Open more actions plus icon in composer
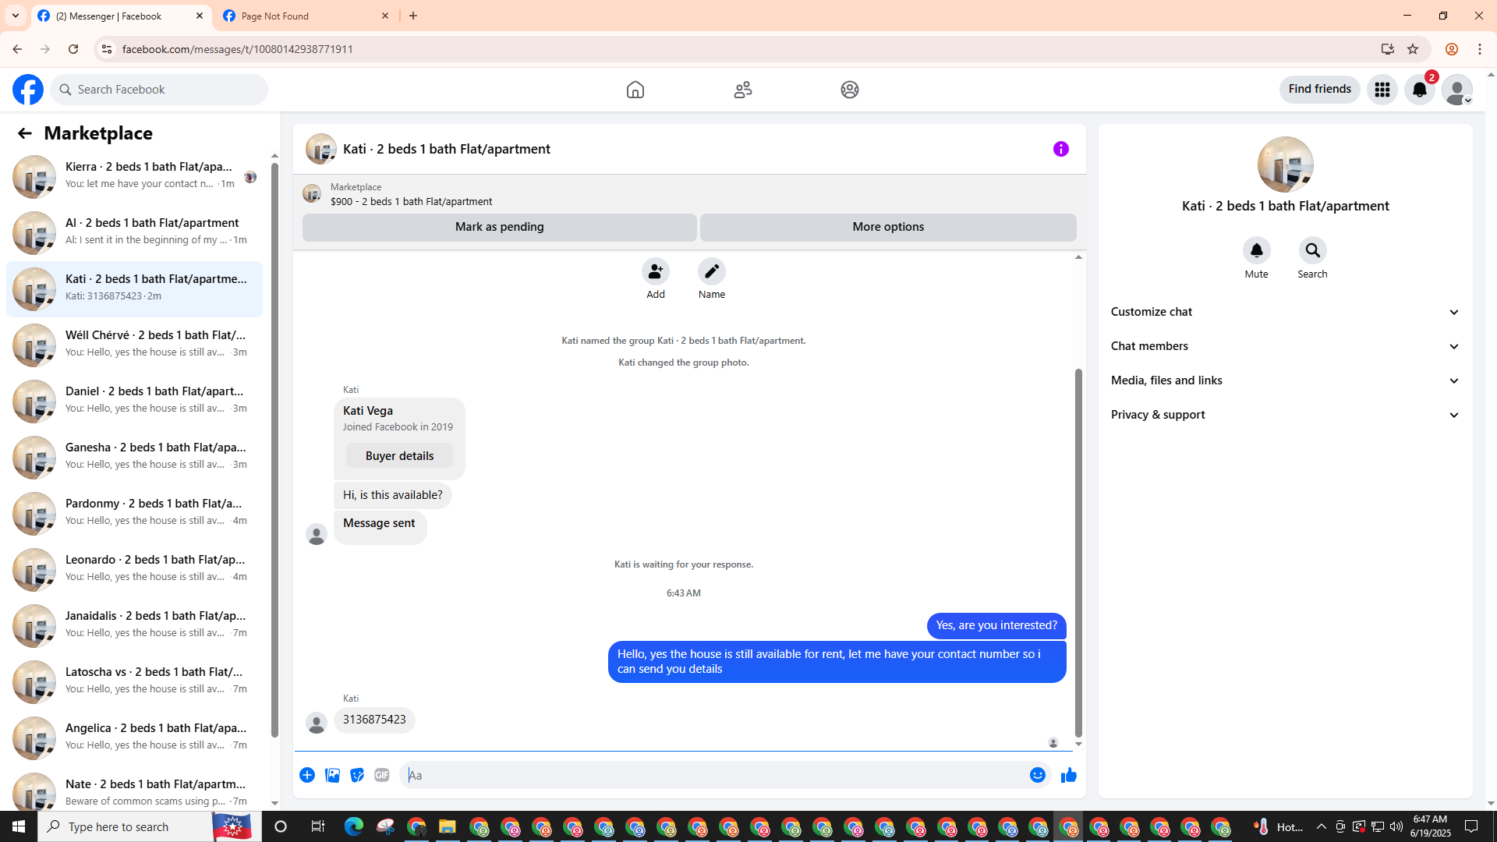 point(307,775)
